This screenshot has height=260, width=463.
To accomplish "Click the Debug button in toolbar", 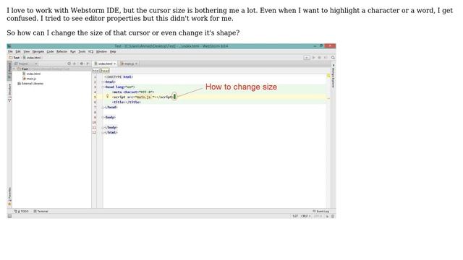I will point(320,58).
